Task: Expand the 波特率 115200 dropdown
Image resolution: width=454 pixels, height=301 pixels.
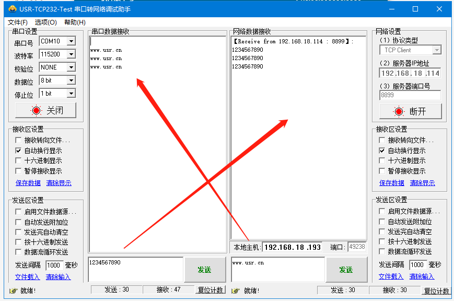Action: pos(71,54)
